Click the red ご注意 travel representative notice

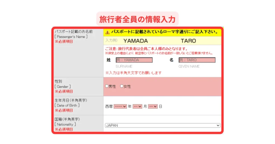(x=146, y=49)
